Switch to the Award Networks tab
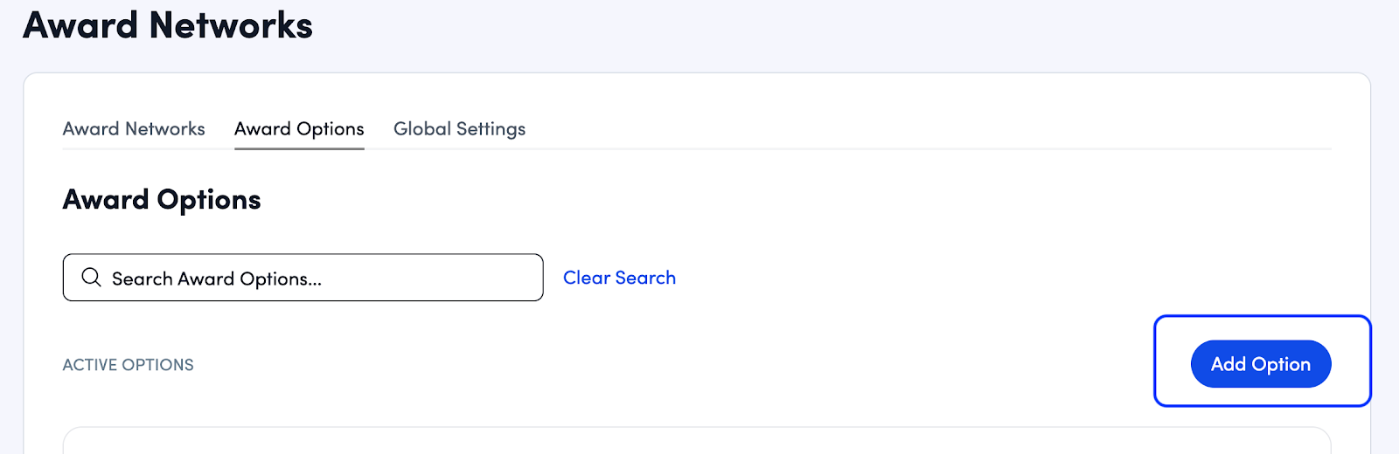1399x454 pixels. [x=134, y=129]
